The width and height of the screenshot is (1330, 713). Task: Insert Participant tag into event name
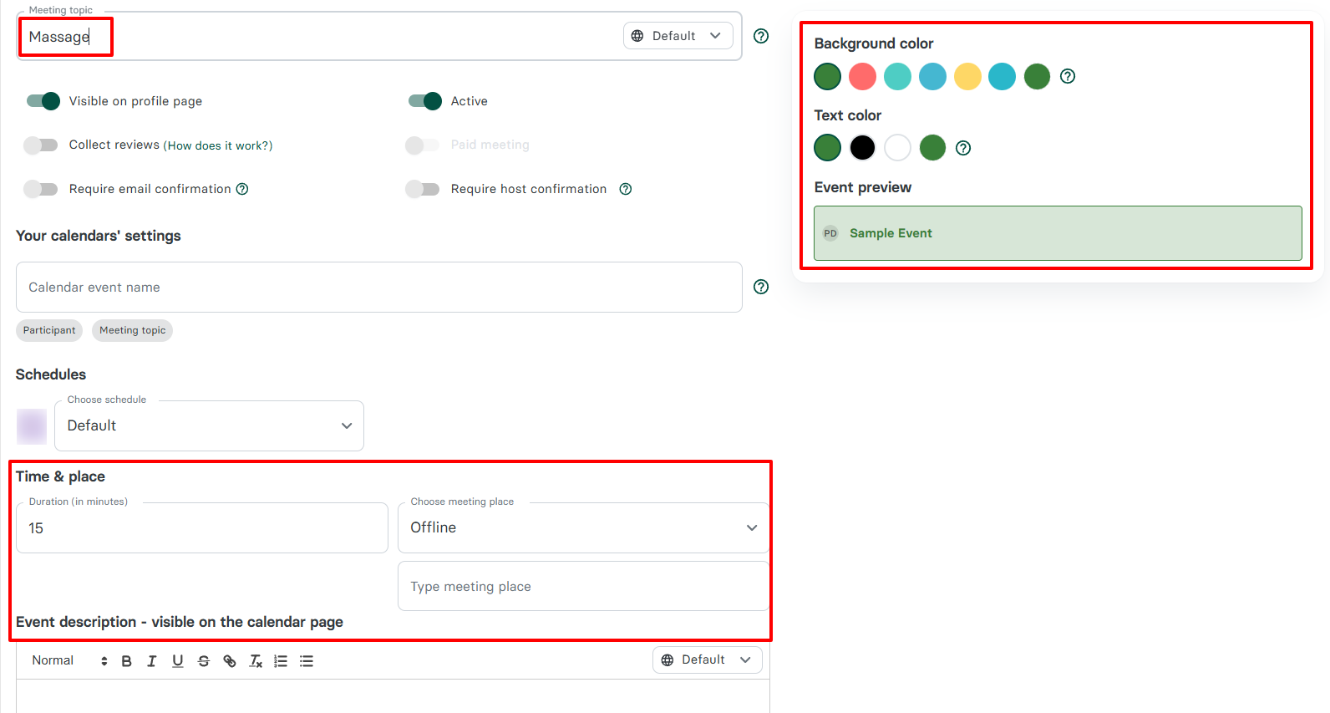coord(49,331)
